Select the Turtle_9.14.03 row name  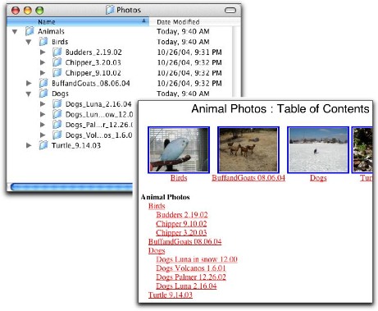(x=76, y=145)
